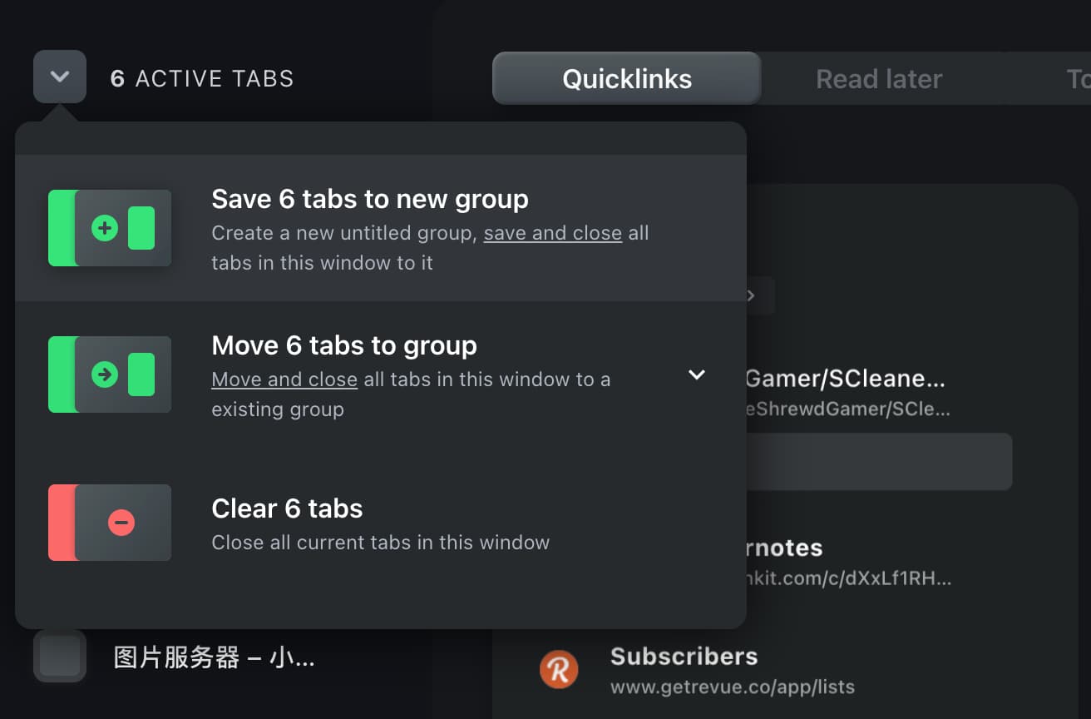Select "Save 6 tabs to new group"
Image resolution: width=1091 pixels, height=719 pixels.
370,199
